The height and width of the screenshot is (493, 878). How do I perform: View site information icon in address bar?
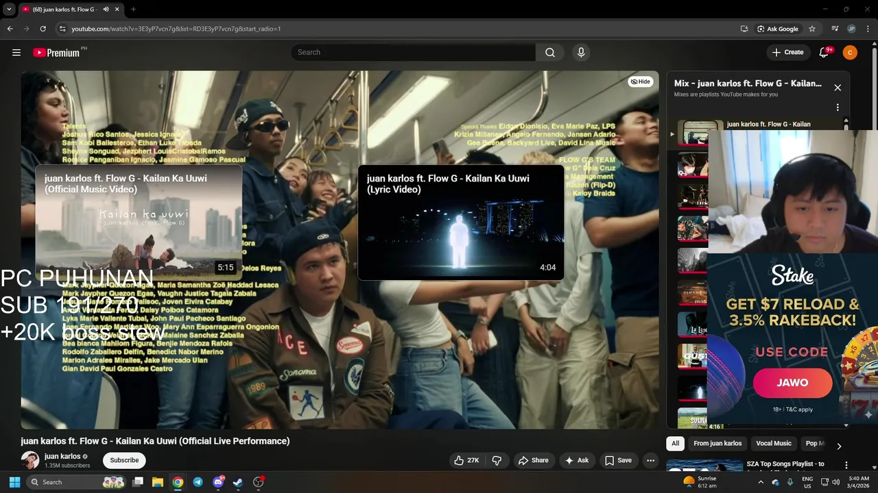click(x=62, y=29)
